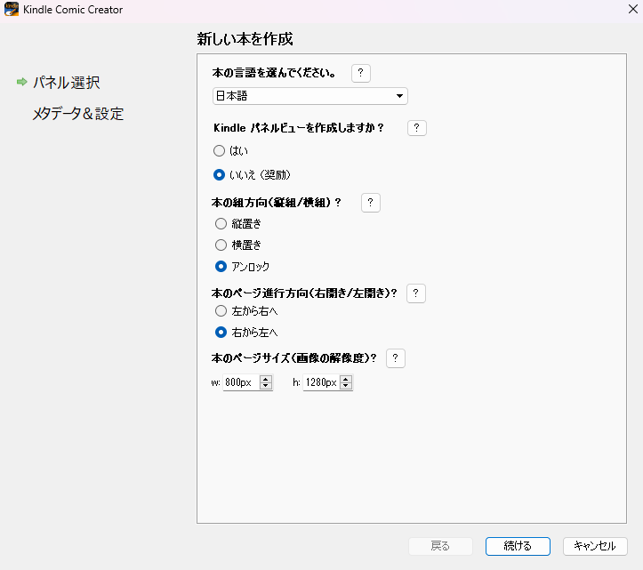Image resolution: width=643 pixels, height=570 pixels.
Task: Choose 横置き orientation
Action: pyautogui.click(x=220, y=245)
